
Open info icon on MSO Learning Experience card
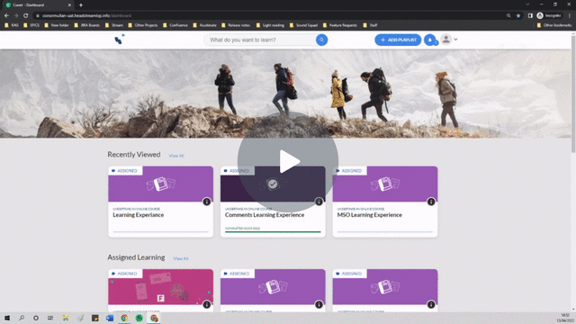[431, 202]
